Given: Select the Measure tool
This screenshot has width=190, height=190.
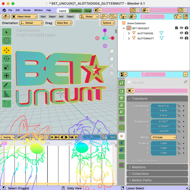Looking at the screenshot, I should [x=7, y=94].
